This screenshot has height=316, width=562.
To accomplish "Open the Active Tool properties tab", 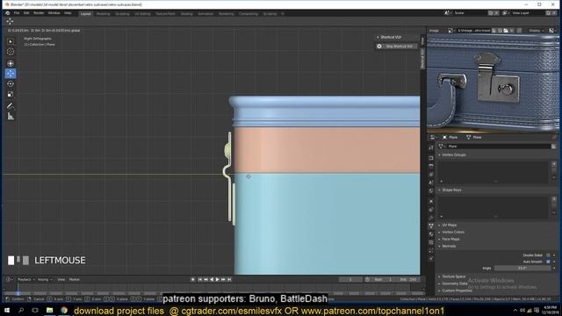I will [431, 147].
